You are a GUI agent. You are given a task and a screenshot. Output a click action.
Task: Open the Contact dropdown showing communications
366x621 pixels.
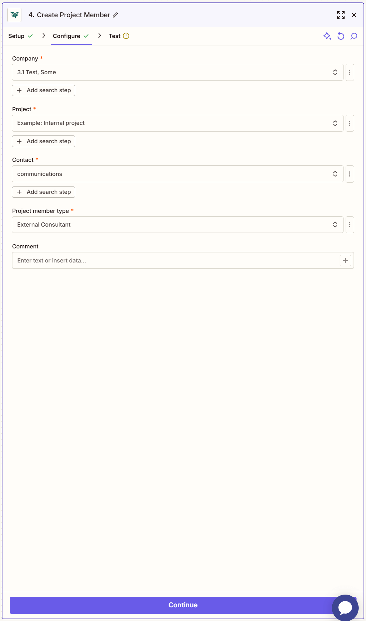(335, 173)
